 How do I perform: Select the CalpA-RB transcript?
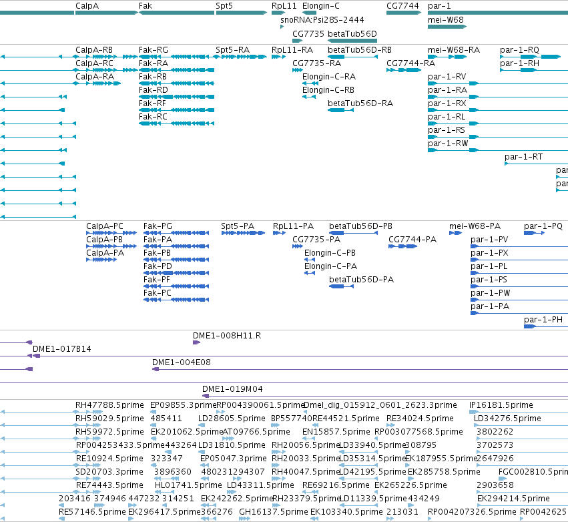tap(107, 57)
